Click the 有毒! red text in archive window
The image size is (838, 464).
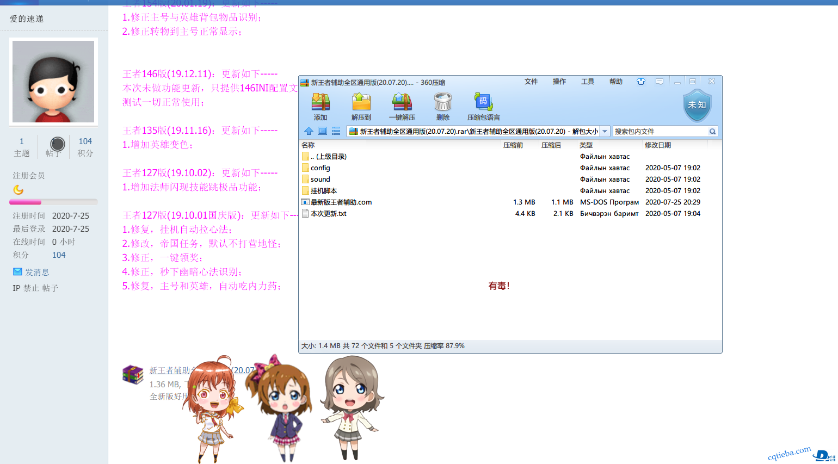tap(499, 286)
